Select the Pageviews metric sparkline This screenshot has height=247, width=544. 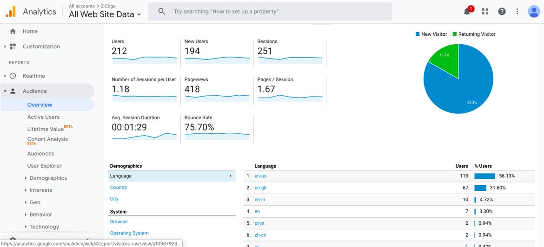(x=217, y=97)
